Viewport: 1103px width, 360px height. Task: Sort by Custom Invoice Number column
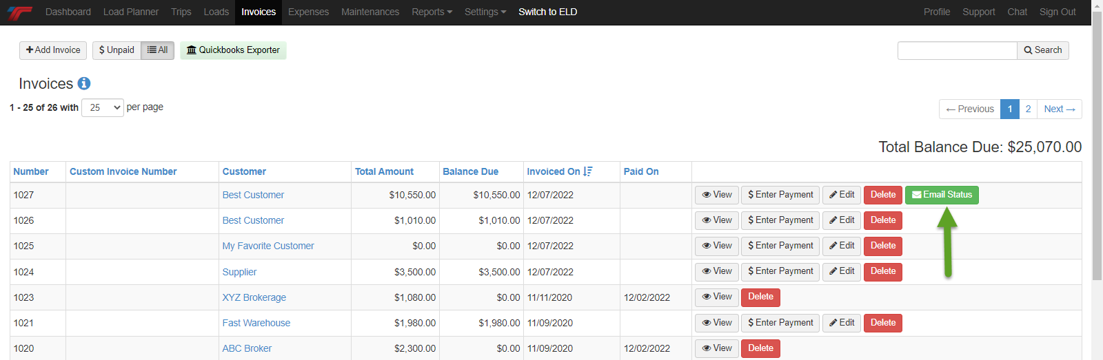[x=123, y=171]
